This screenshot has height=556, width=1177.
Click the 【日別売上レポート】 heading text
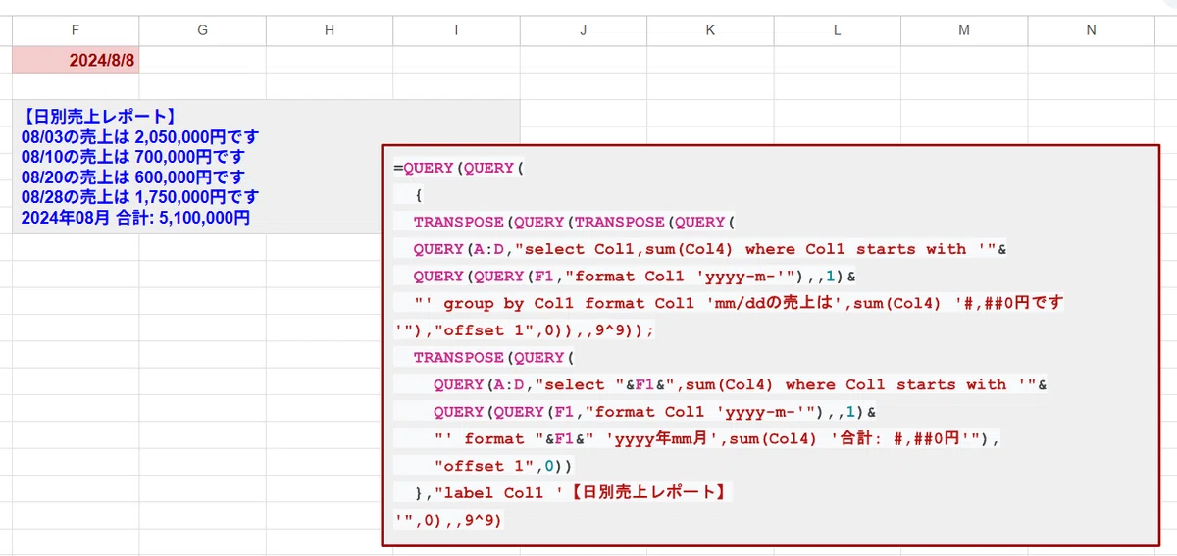(98, 117)
